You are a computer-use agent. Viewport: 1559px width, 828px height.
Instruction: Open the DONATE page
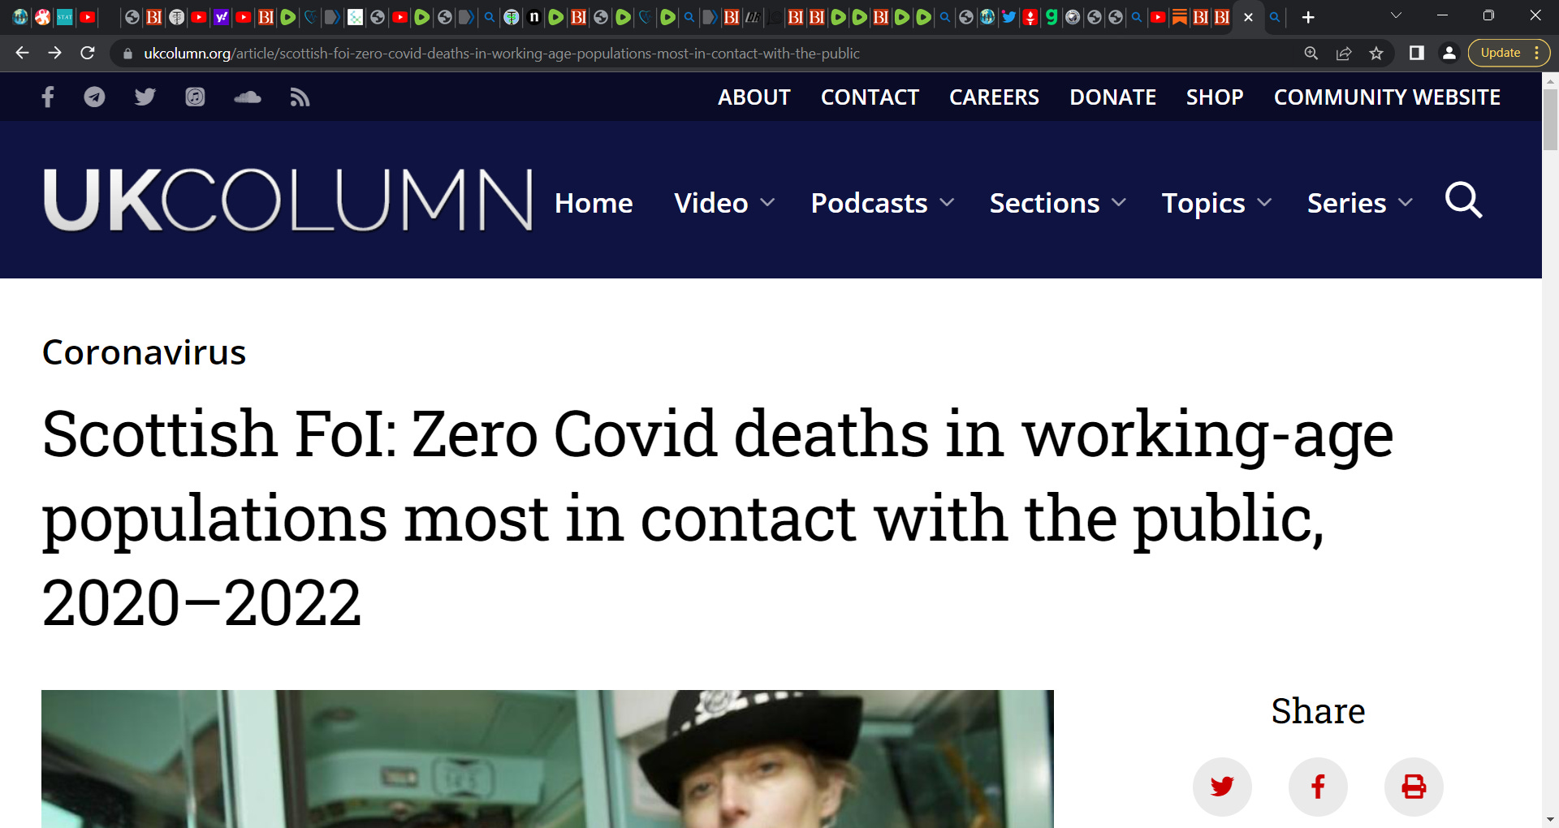[1112, 97]
